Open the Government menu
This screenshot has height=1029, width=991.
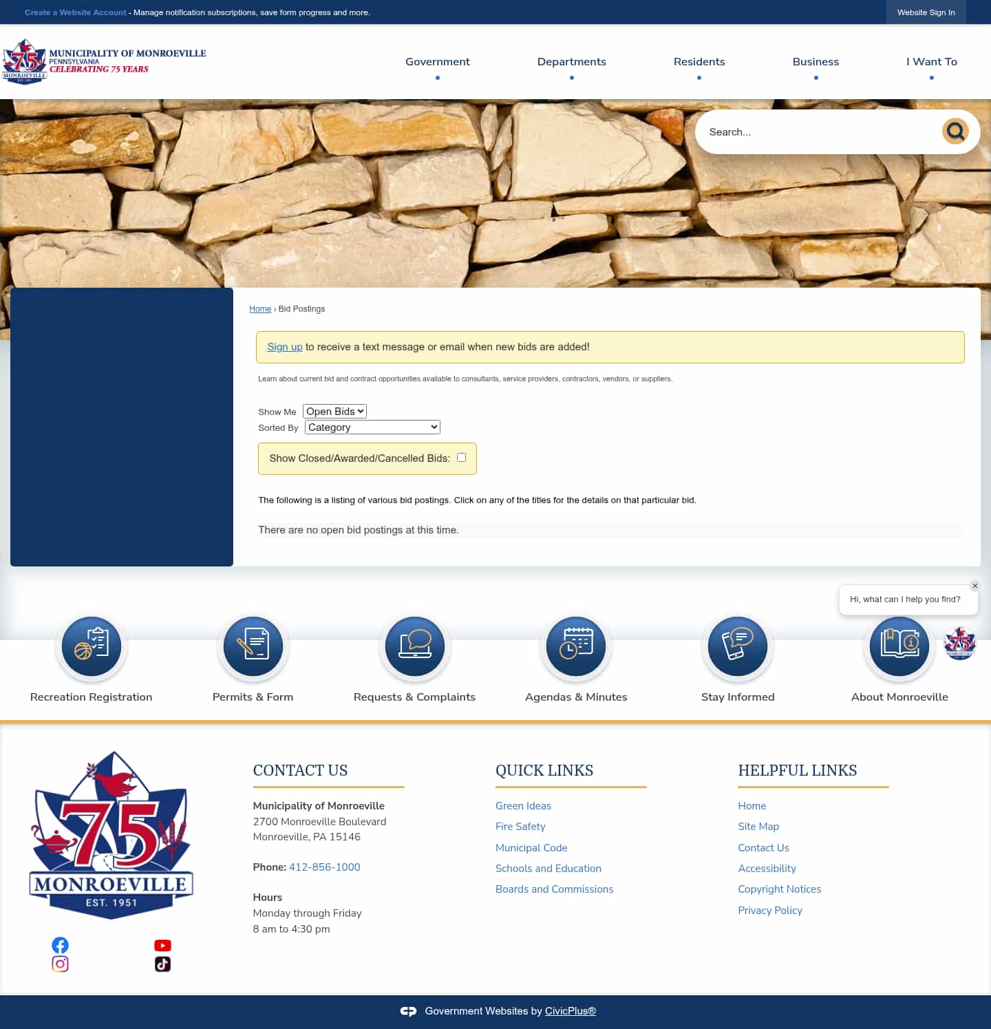click(x=437, y=61)
